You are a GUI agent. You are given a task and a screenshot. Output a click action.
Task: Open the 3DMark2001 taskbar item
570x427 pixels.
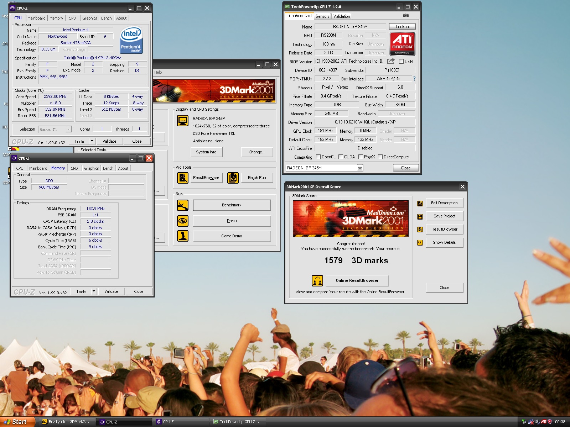coord(67,422)
